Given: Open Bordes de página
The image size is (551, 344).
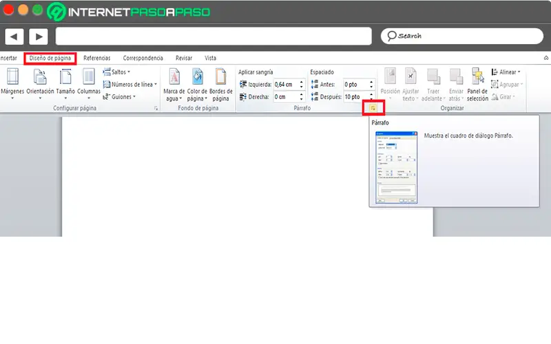Looking at the screenshot, I should click(x=220, y=85).
